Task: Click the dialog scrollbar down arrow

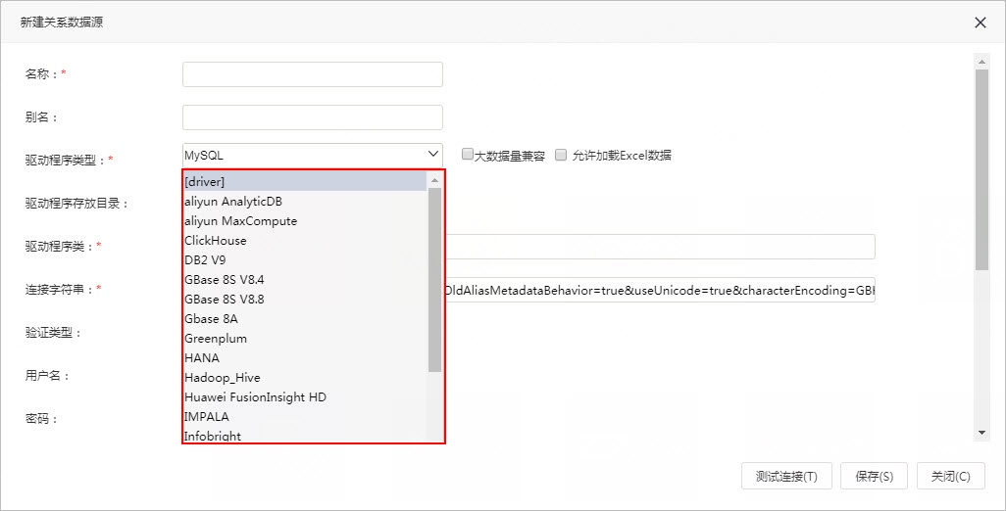Action: tap(981, 434)
